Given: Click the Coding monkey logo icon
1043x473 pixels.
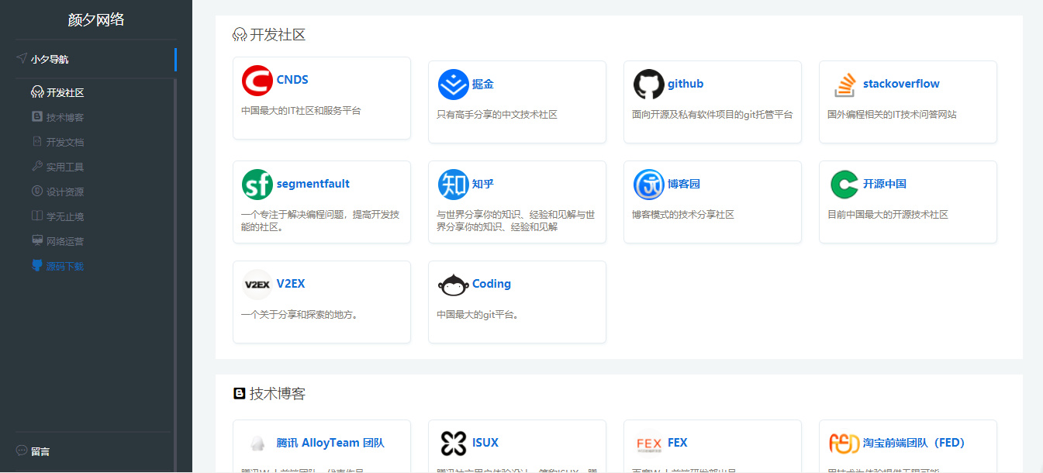Looking at the screenshot, I should (x=453, y=285).
